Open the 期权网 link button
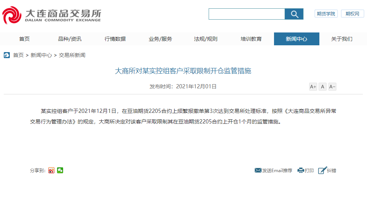Screen dimensions: 367x208 coord(352,14)
